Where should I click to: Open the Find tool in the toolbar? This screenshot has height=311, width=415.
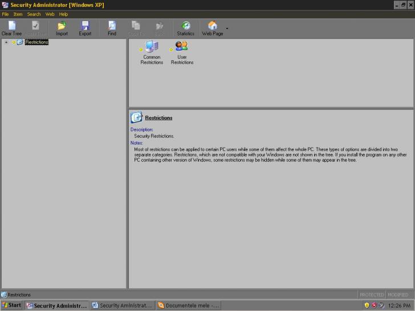coord(112,28)
